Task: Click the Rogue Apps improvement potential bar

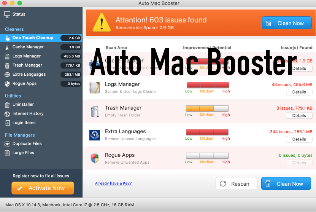Action: tap(207, 156)
